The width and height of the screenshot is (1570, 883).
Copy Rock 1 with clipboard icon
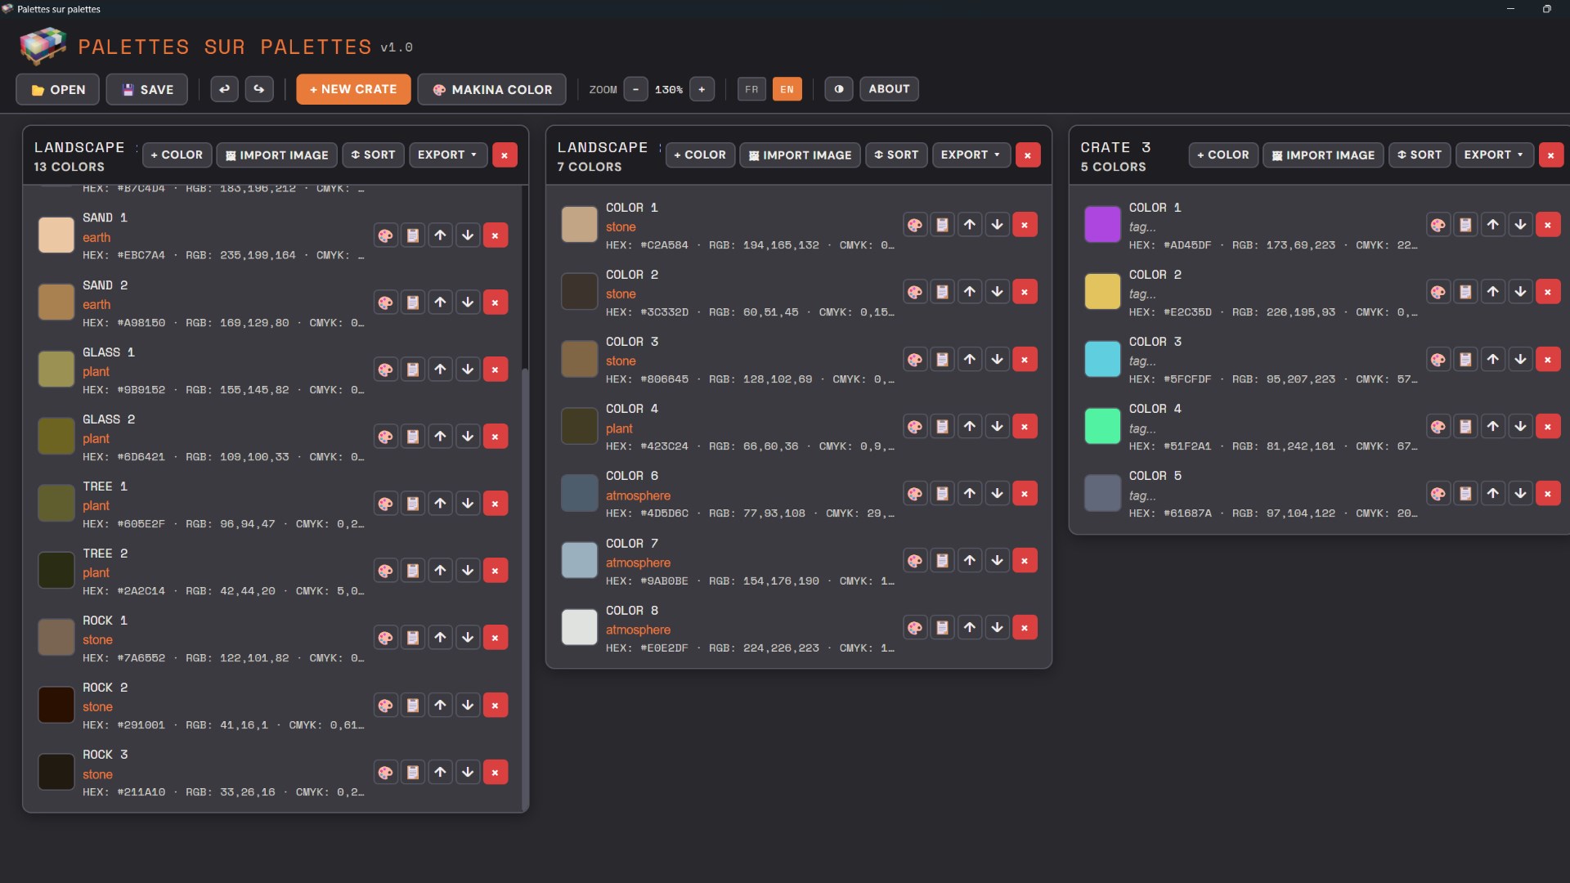point(413,638)
